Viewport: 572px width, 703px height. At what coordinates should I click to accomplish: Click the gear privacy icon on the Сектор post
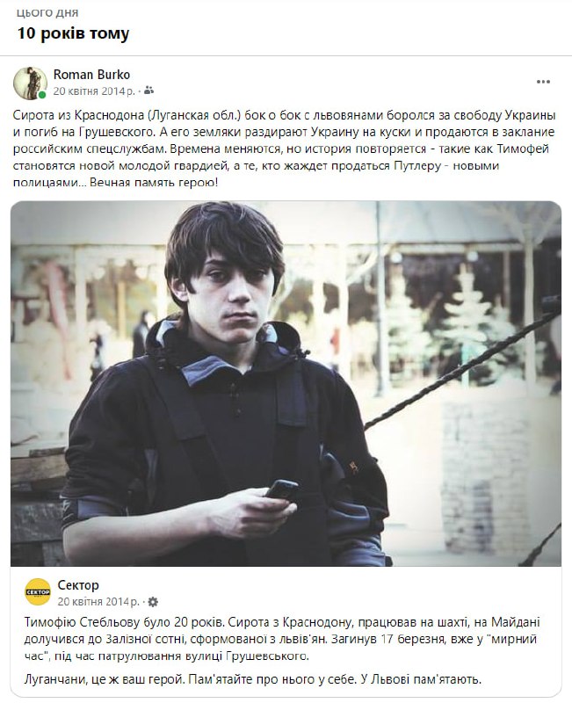click(x=153, y=602)
